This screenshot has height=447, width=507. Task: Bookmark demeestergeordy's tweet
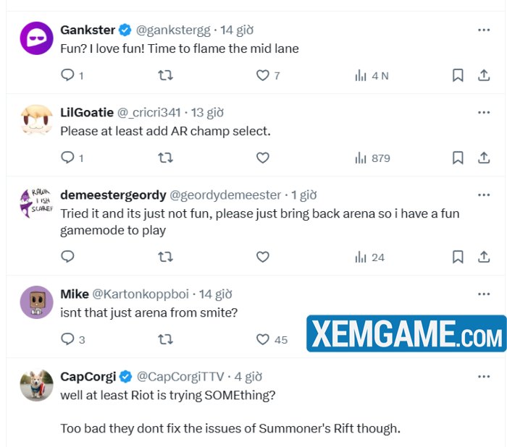coord(458,257)
